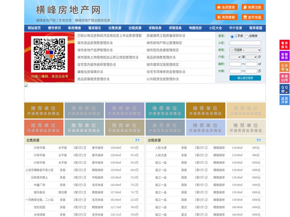Viewport: 290px width, 217px height.
Task: Click 更多 in 出售房源 header
Action: point(138,140)
